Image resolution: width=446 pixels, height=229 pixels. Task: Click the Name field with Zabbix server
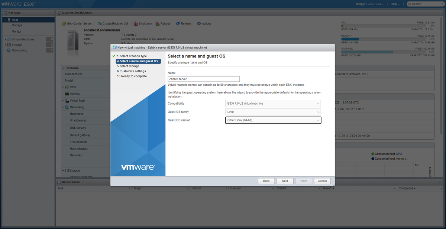(204, 79)
